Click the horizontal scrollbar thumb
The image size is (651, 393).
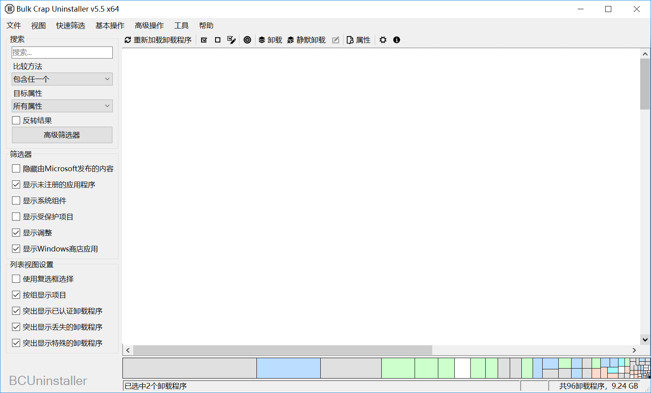point(283,350)
